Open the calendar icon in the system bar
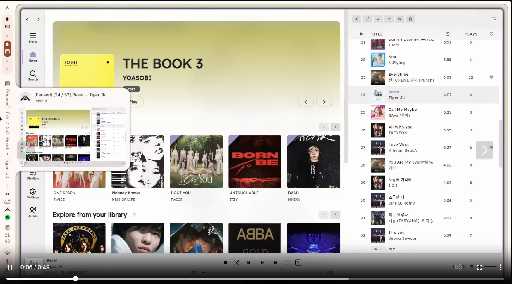Screen dimensions: 512x284 (x=7, y=227)
